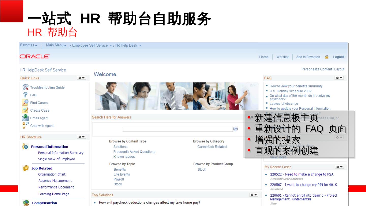Open Absence Management link
Screen dimensions: 366x206
[x=55, y=181]
